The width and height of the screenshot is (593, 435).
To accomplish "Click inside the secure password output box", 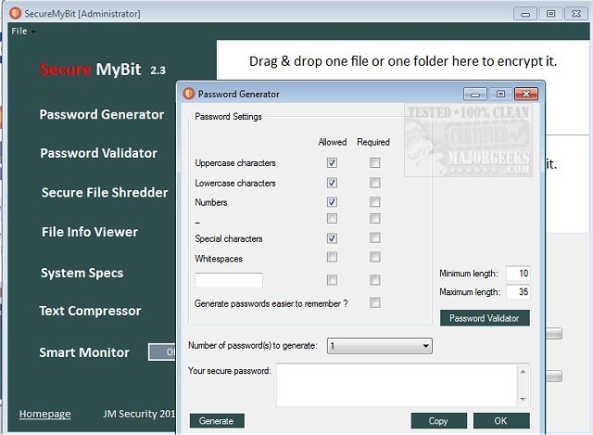I will [397, 385].
